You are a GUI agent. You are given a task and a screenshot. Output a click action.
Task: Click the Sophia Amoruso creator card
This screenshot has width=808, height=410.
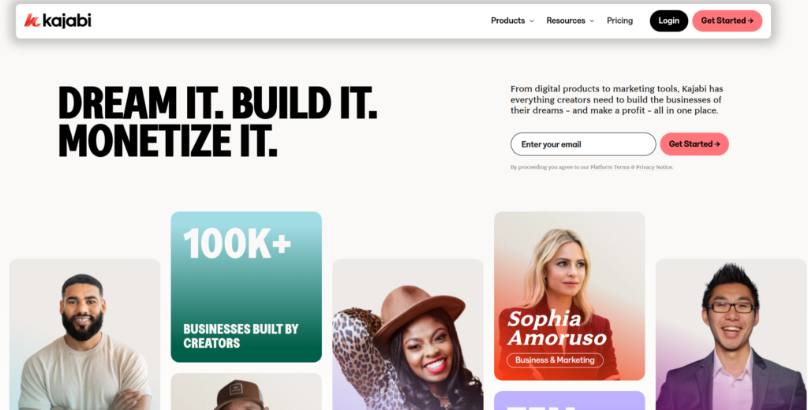[570, 296]
